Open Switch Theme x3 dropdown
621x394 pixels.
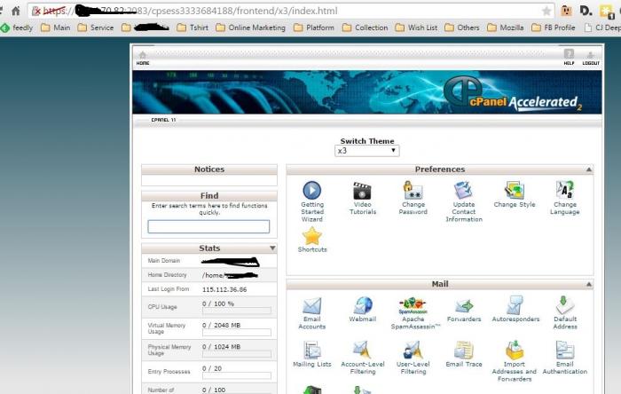366,151
